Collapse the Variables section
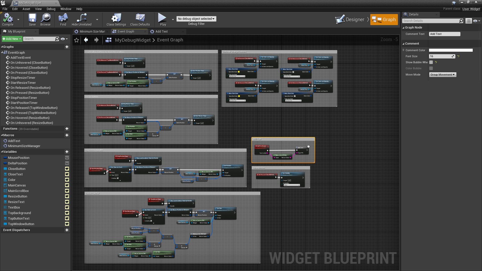Image resolution: width=482 pixels, height=271 pixels. point(2,152)
